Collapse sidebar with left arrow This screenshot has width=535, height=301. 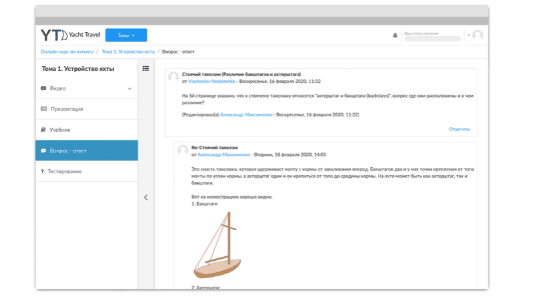point(146,197)
